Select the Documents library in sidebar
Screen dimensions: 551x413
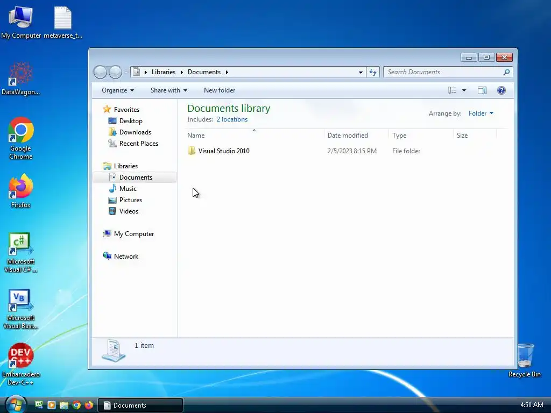pyautogui.click(x=135, y=177)
